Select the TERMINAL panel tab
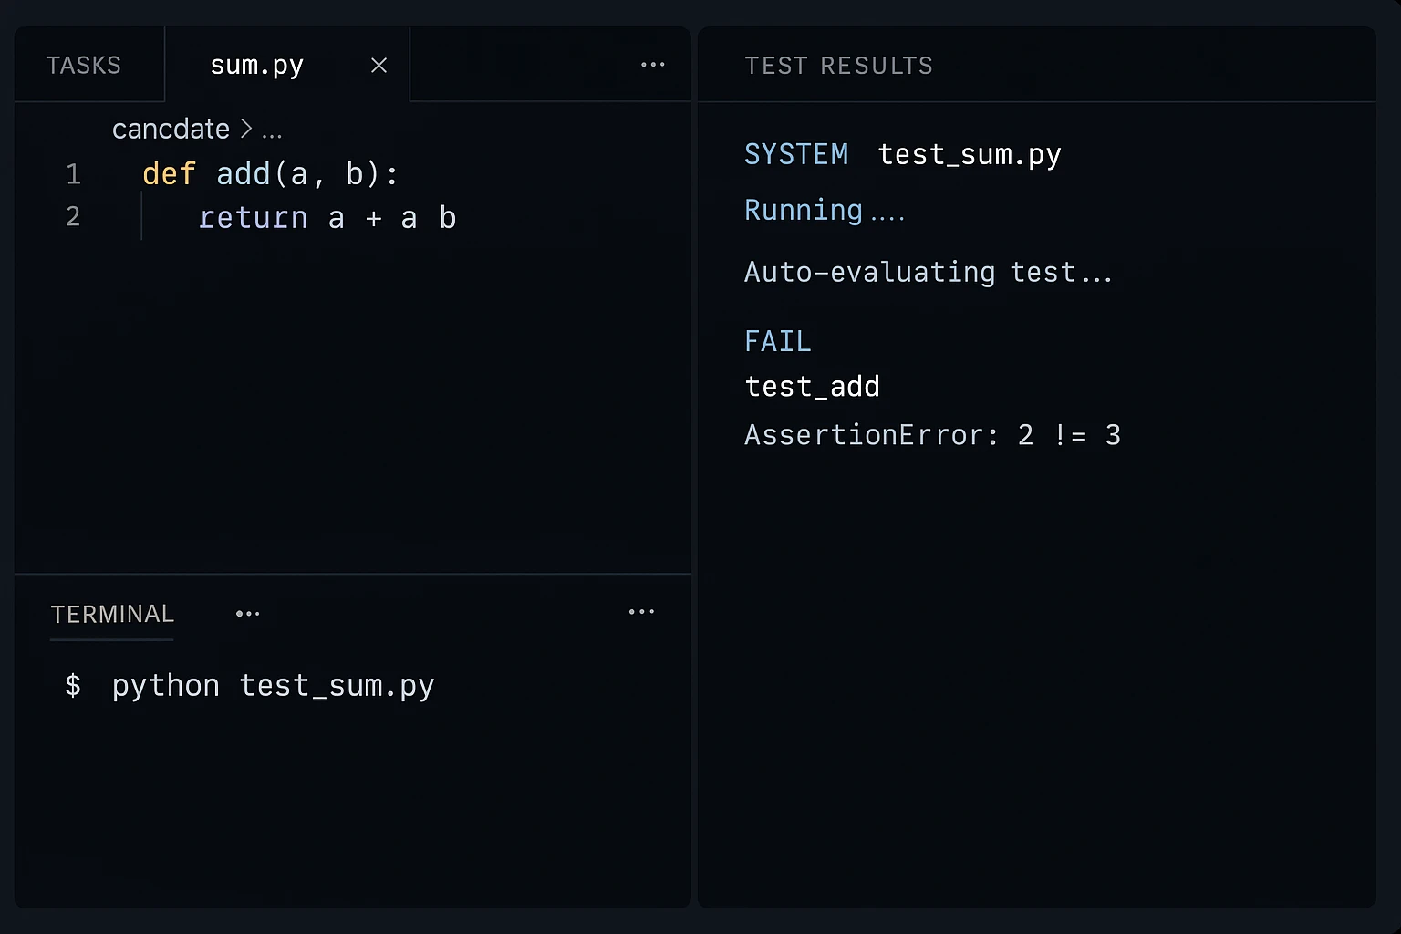The width and height of the screenshot is (1401, 934). tap(112, 614)
